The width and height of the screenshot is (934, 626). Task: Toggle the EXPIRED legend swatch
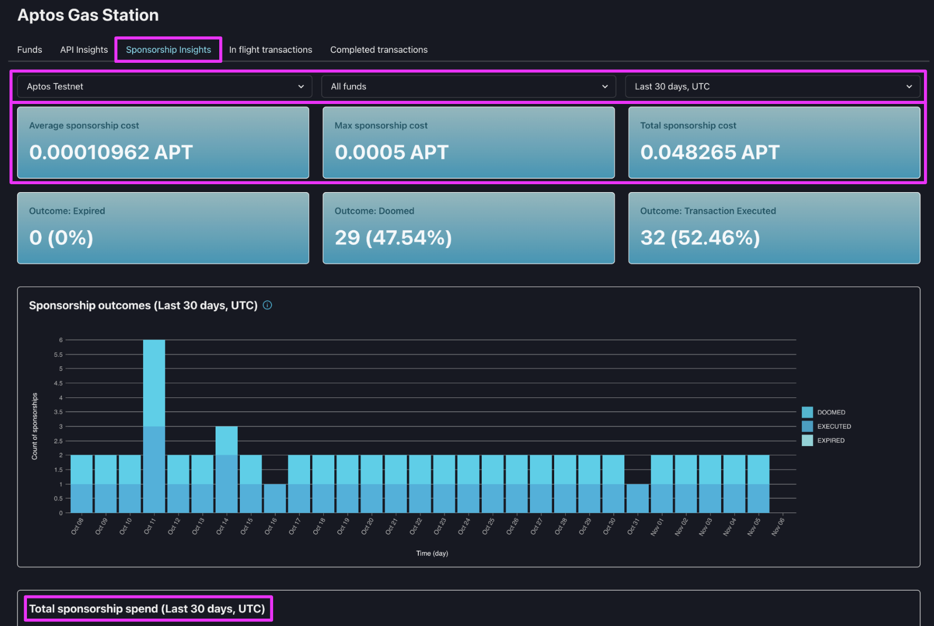(x=807, y=440)
